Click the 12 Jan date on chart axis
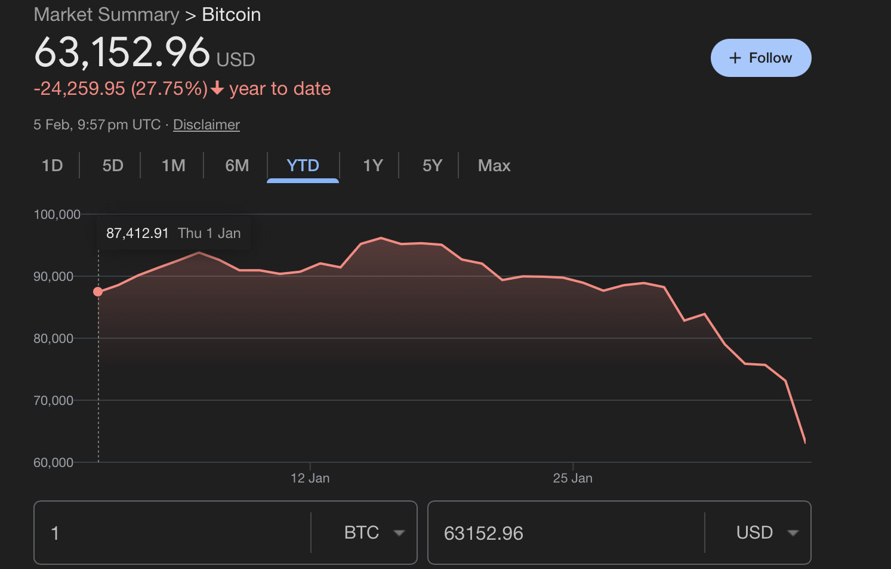This screenshot has height=569, width=891. pos(310,478)
